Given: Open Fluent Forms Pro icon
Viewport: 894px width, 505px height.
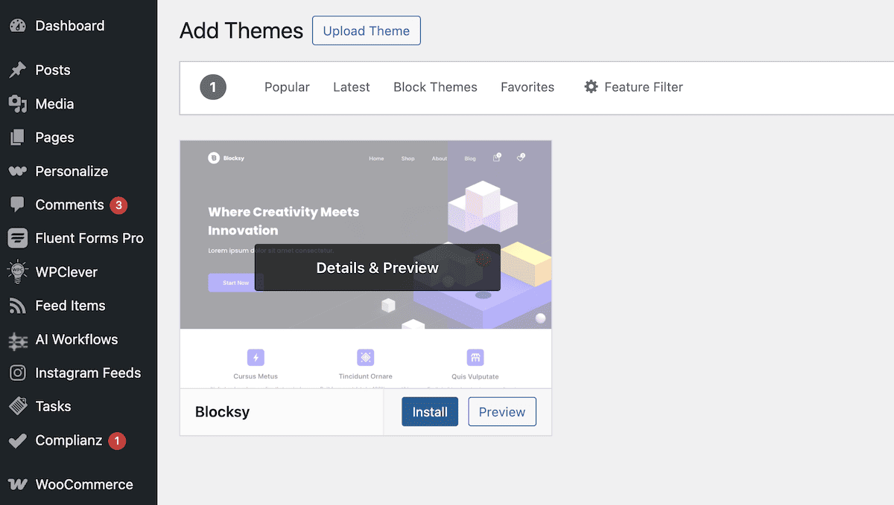Looking at the screenshot, I should click(18, 239).
